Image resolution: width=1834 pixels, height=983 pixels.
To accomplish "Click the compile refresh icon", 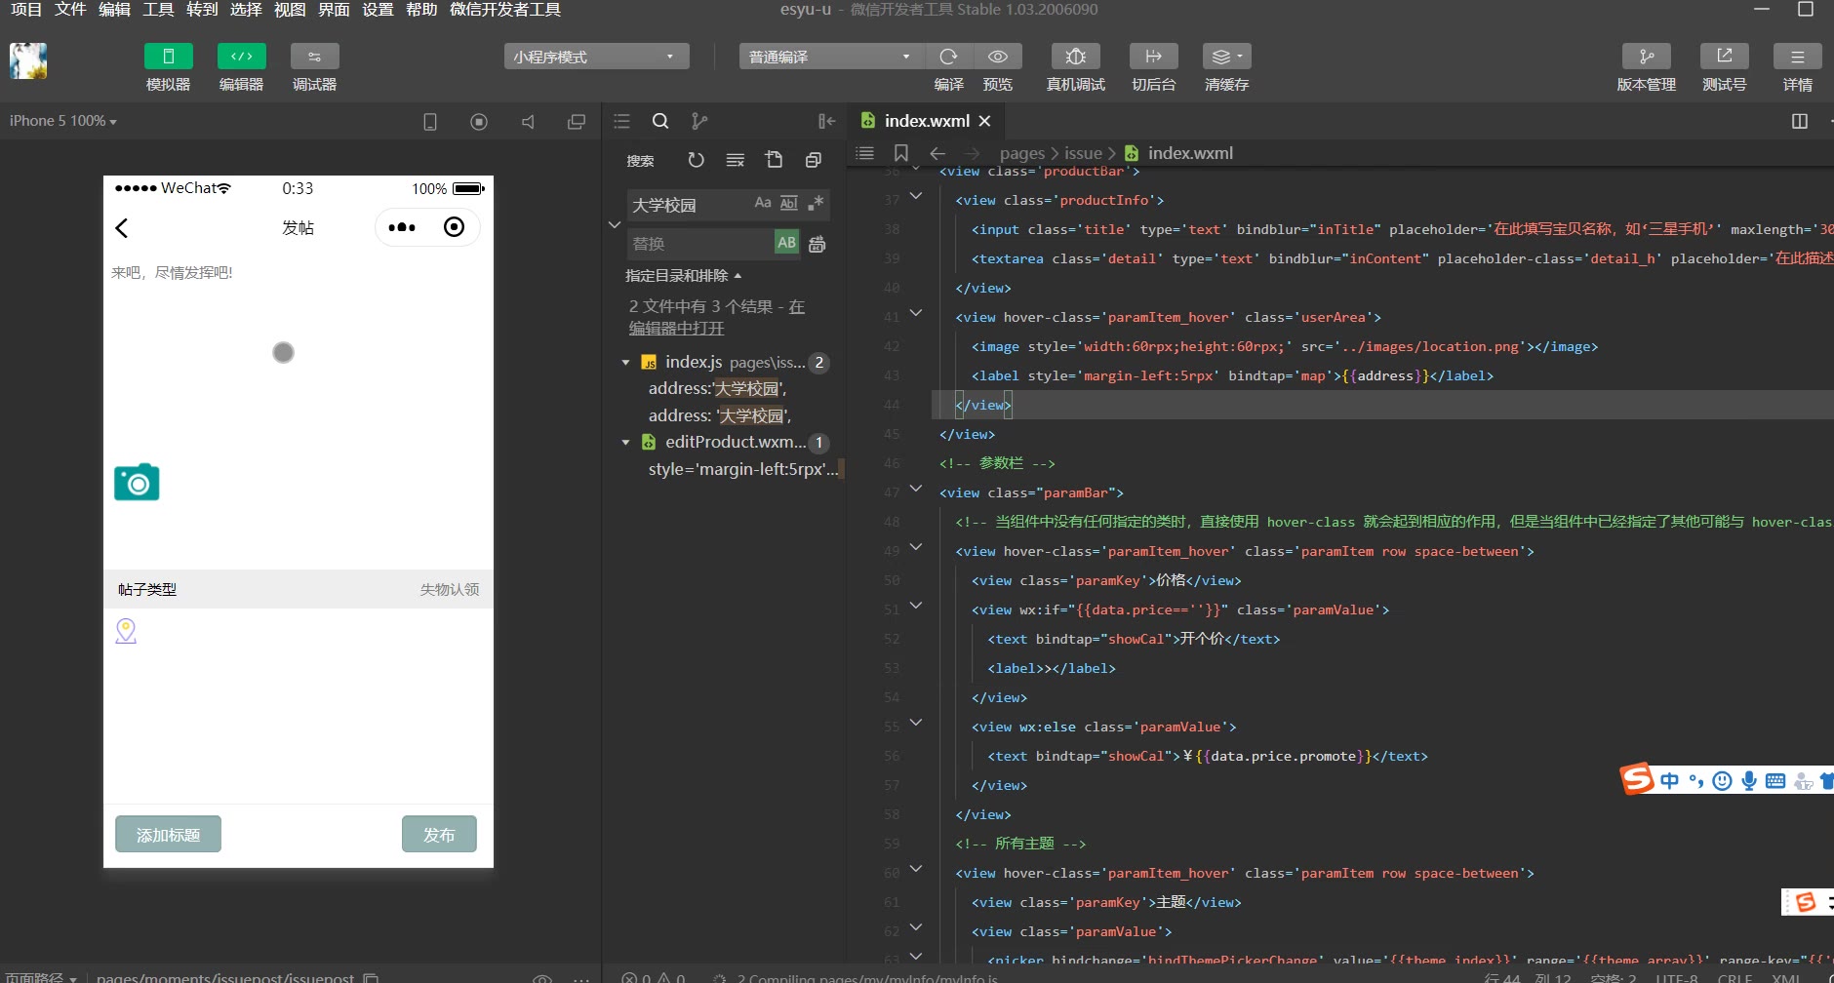I will click(948, 57).
